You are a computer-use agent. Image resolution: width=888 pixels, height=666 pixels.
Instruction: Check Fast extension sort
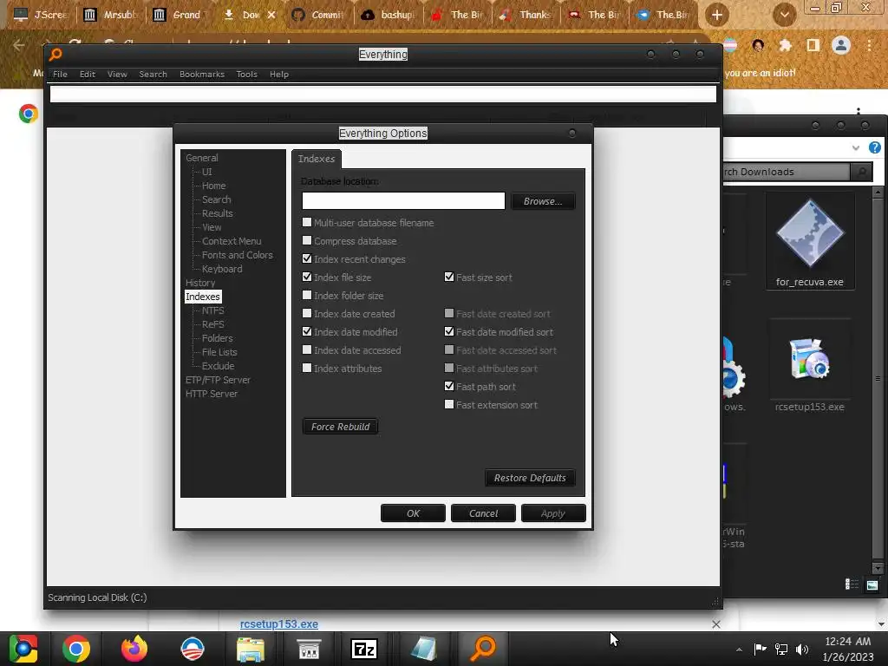[449, 404]
